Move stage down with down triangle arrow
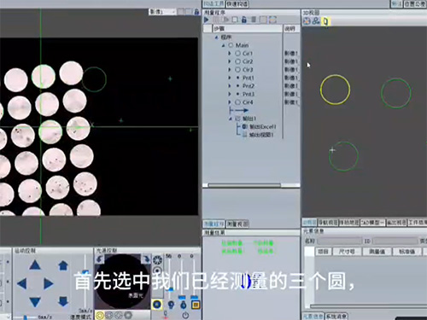This screenshot has width=427, height=320. coord(35,302)
